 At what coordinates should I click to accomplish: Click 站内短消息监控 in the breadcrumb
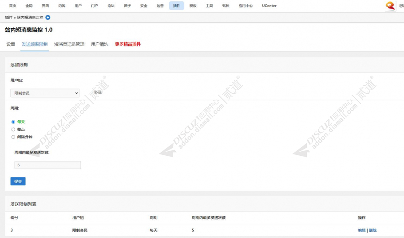(30, 17)
